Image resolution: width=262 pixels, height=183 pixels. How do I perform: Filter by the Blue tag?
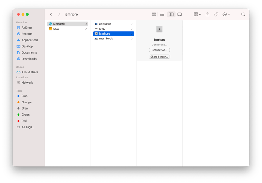22,96
